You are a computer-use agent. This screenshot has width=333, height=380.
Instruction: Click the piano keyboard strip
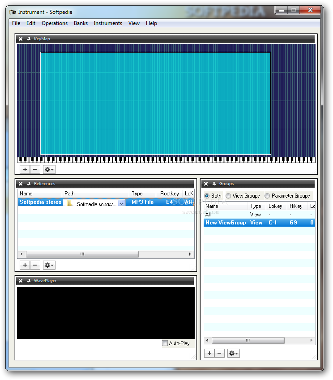166,160
